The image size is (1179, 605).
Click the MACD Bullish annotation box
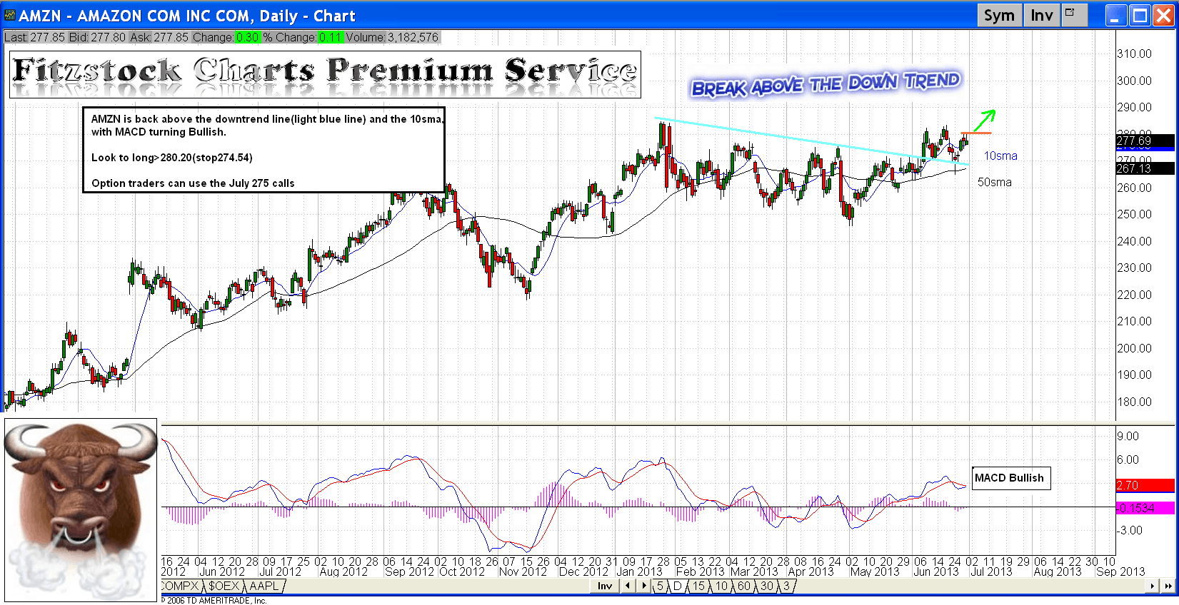[x=1009, y=478]
